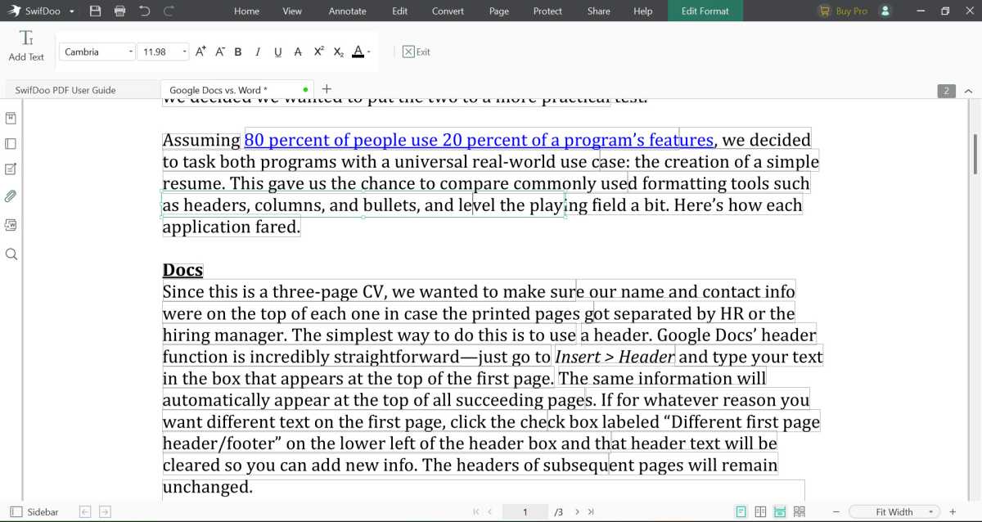Screen dimensions: 982x522
Task: Open the '80 percent of people' hyperlink
Action: point(479,140)
